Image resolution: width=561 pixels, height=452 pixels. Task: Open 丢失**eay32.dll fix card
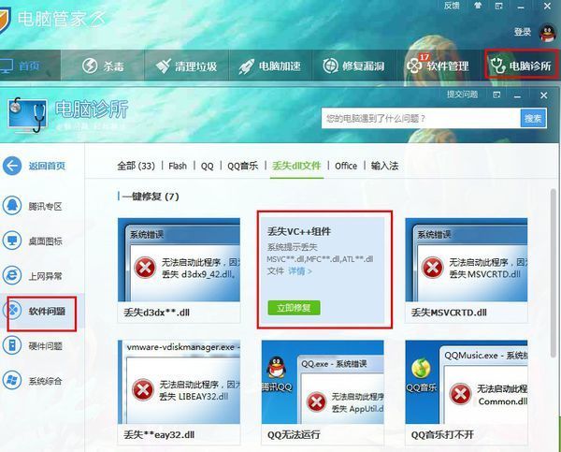[179, 392]
